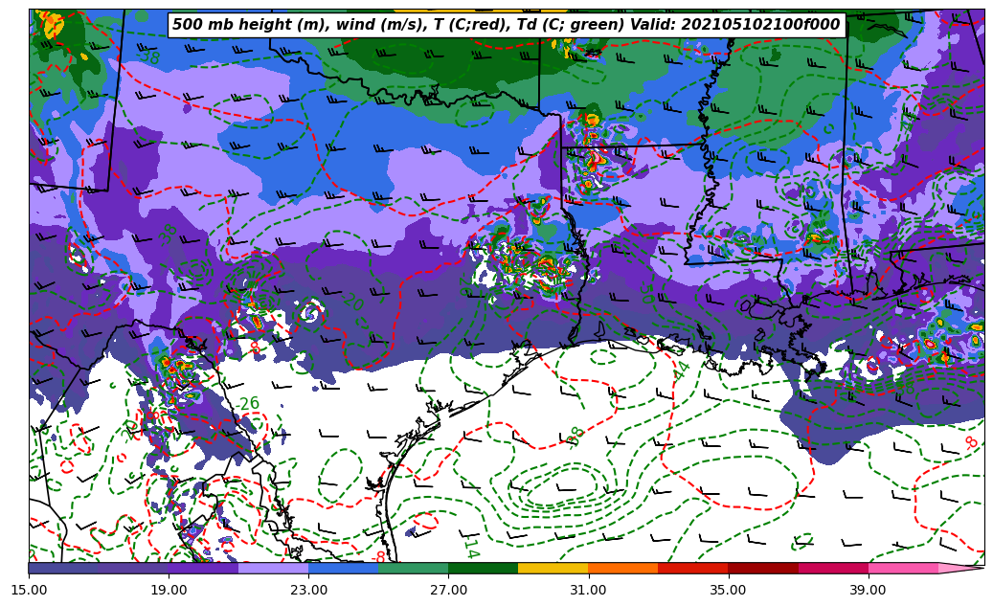Select the pink colorbar segment
Image resolution: width=993 pixels, height=606 pixels.
click(903, 568)
